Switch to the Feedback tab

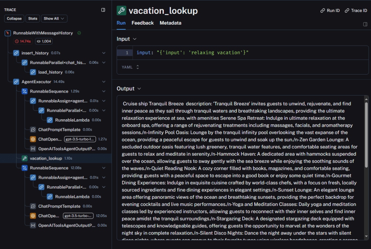142,23
